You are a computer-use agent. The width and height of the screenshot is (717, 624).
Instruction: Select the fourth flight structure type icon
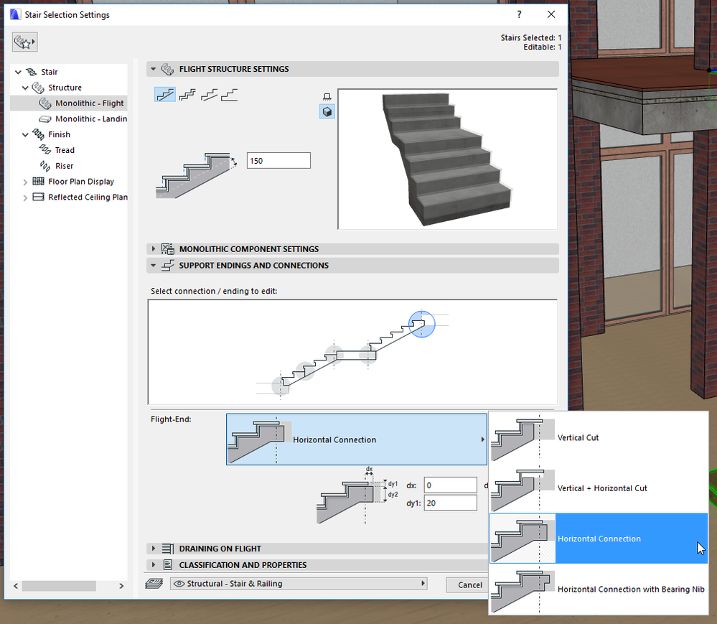point(229,95)
